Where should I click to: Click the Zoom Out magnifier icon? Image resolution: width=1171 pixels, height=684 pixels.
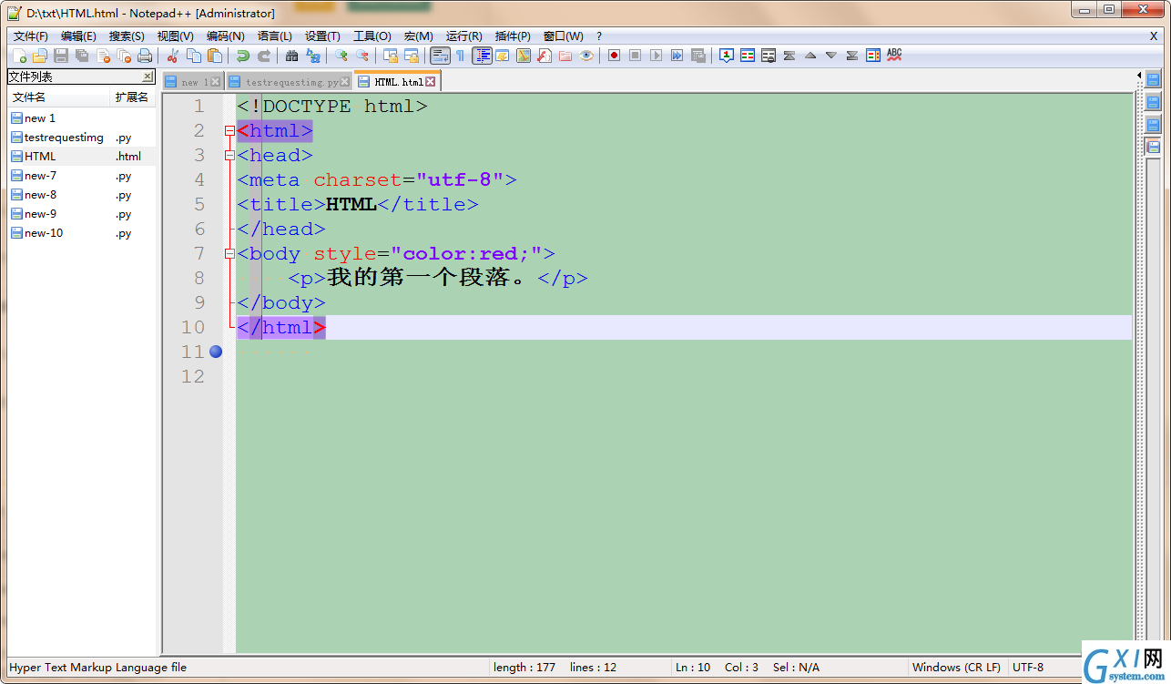tap(361, 56)
